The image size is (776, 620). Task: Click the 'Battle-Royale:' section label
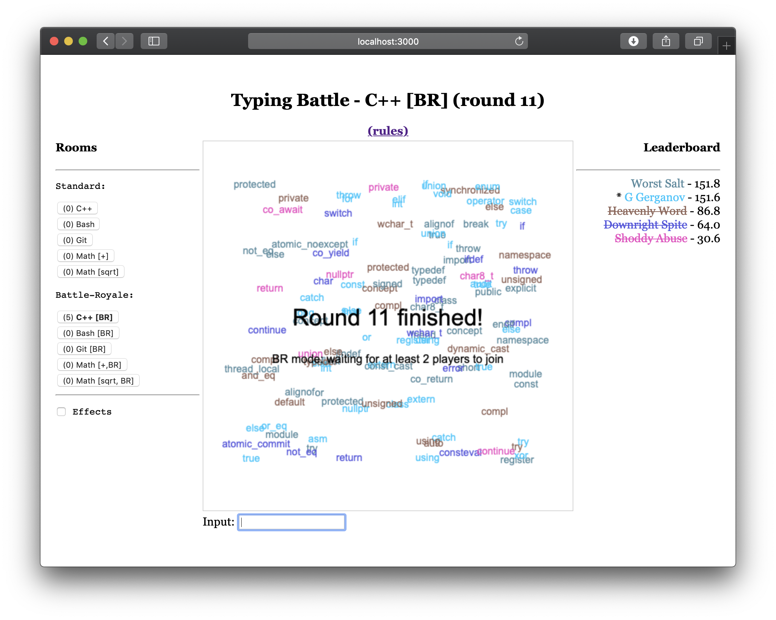94,295
